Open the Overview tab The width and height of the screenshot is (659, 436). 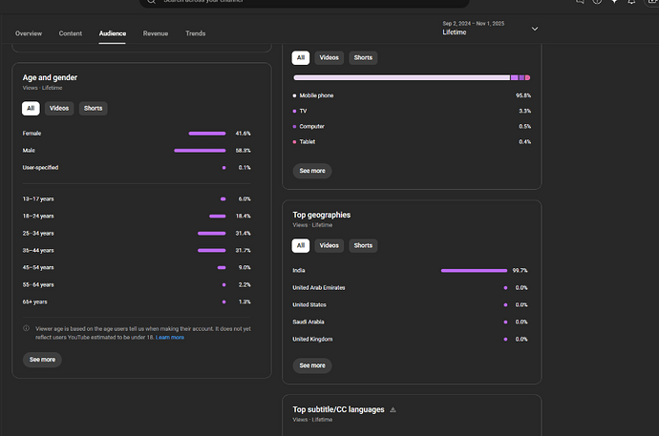(29, 33)
